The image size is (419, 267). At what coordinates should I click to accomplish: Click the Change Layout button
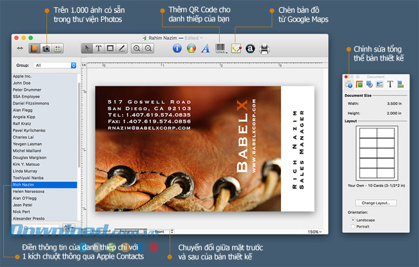pyautogui.click(x=376, y=203)
